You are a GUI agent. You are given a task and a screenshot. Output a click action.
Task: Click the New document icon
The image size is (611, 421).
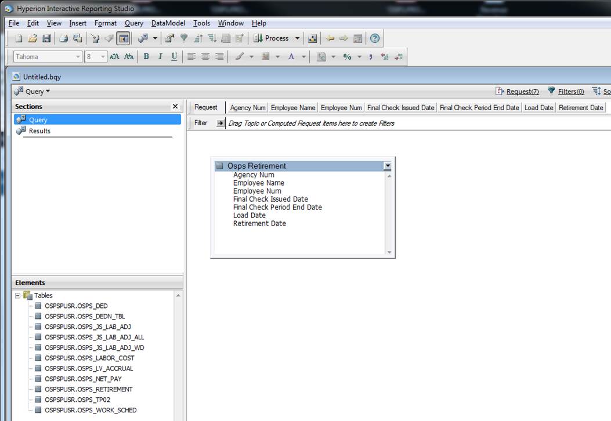[x=19, y=38]
